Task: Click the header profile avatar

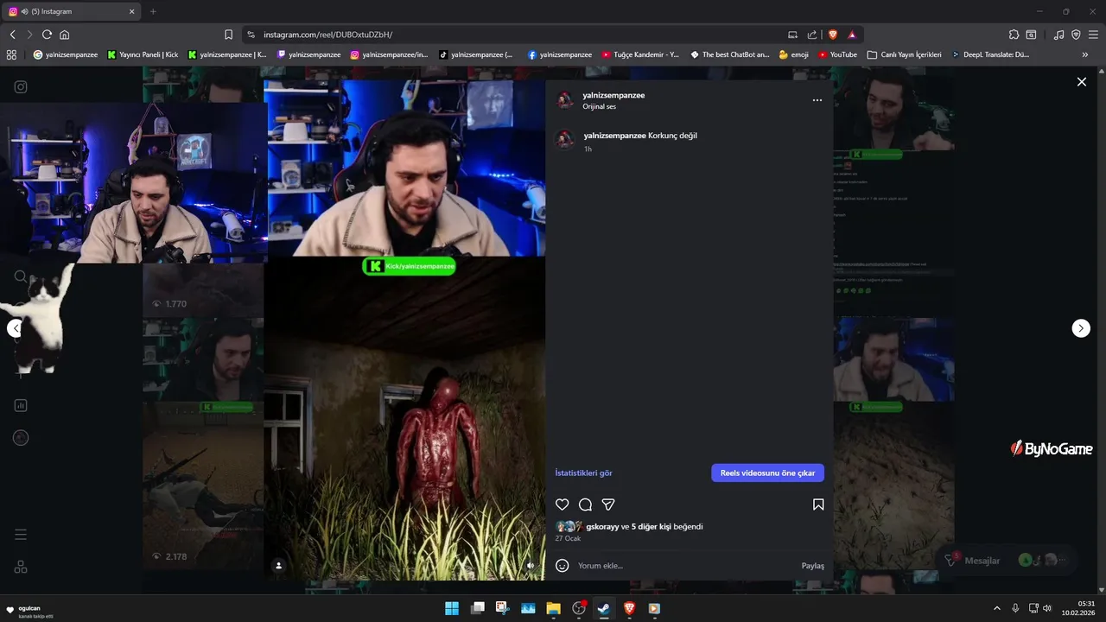Action: [565, 100]
